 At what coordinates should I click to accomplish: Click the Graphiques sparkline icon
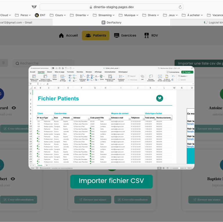pyautogui.click(x=121, y=76)
